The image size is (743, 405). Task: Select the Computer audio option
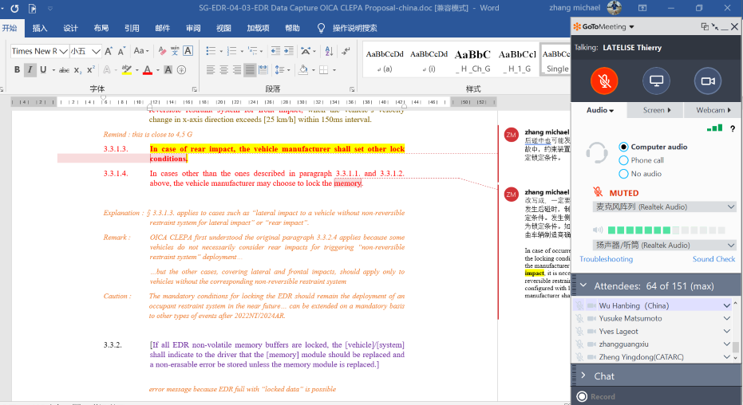[624, 147]
